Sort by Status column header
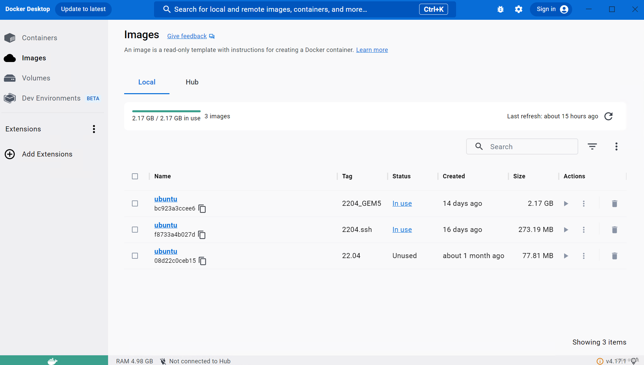The image size is (644, 365). 401,176
